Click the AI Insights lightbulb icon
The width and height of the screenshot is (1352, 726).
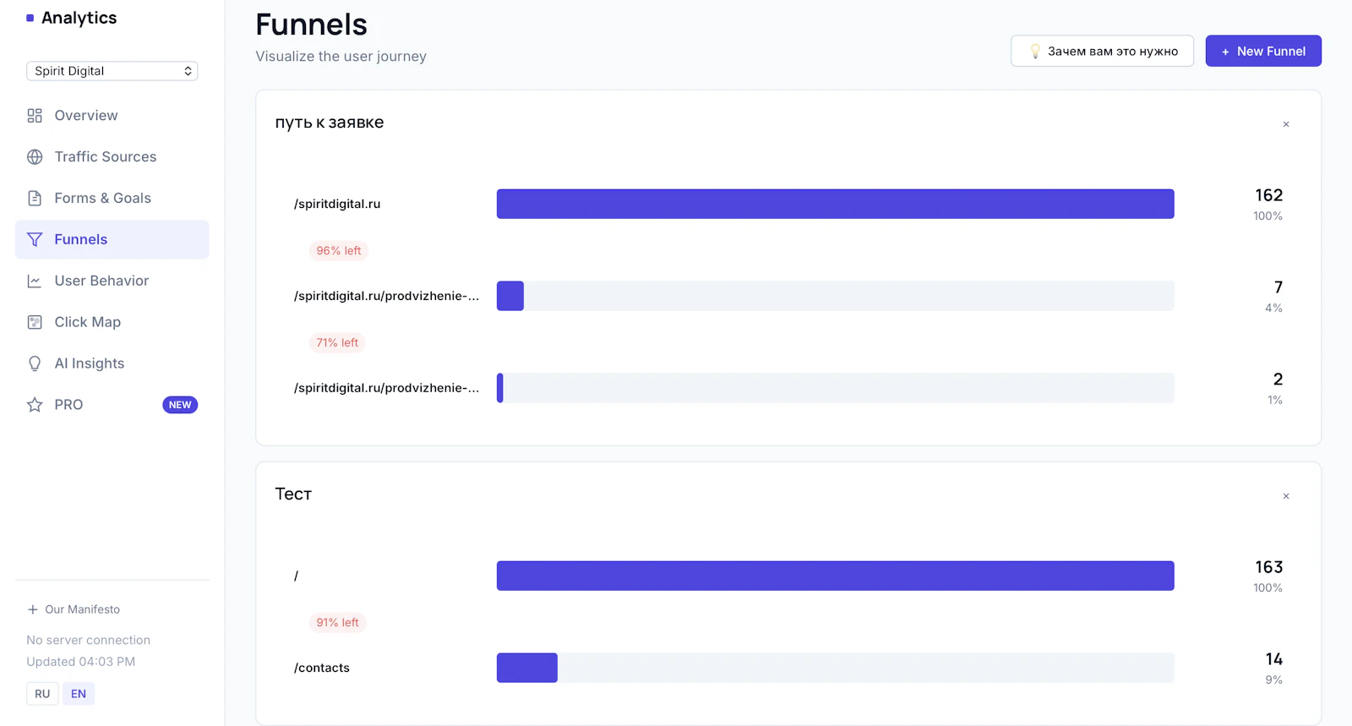click(x=35, y=363)
